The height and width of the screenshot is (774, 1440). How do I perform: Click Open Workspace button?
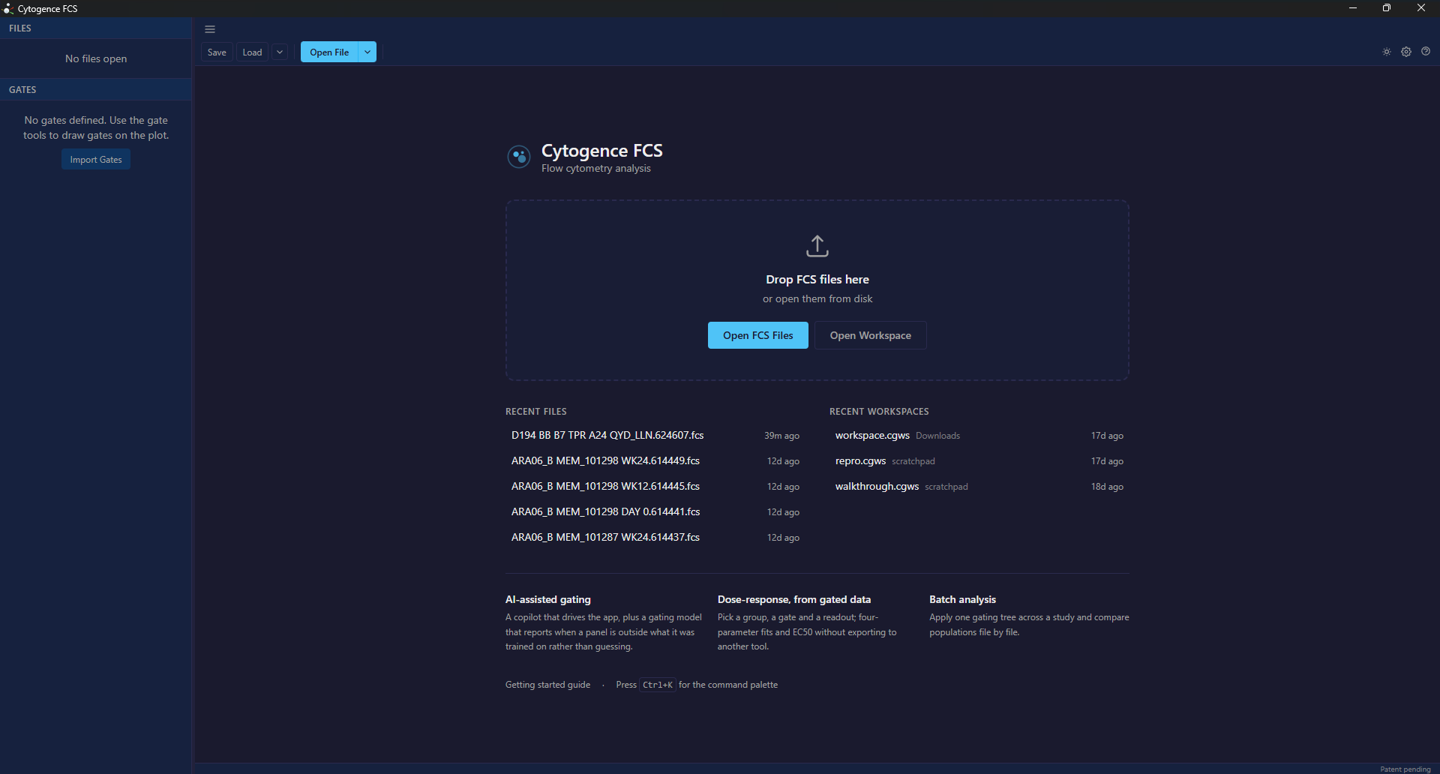point(871,335)
